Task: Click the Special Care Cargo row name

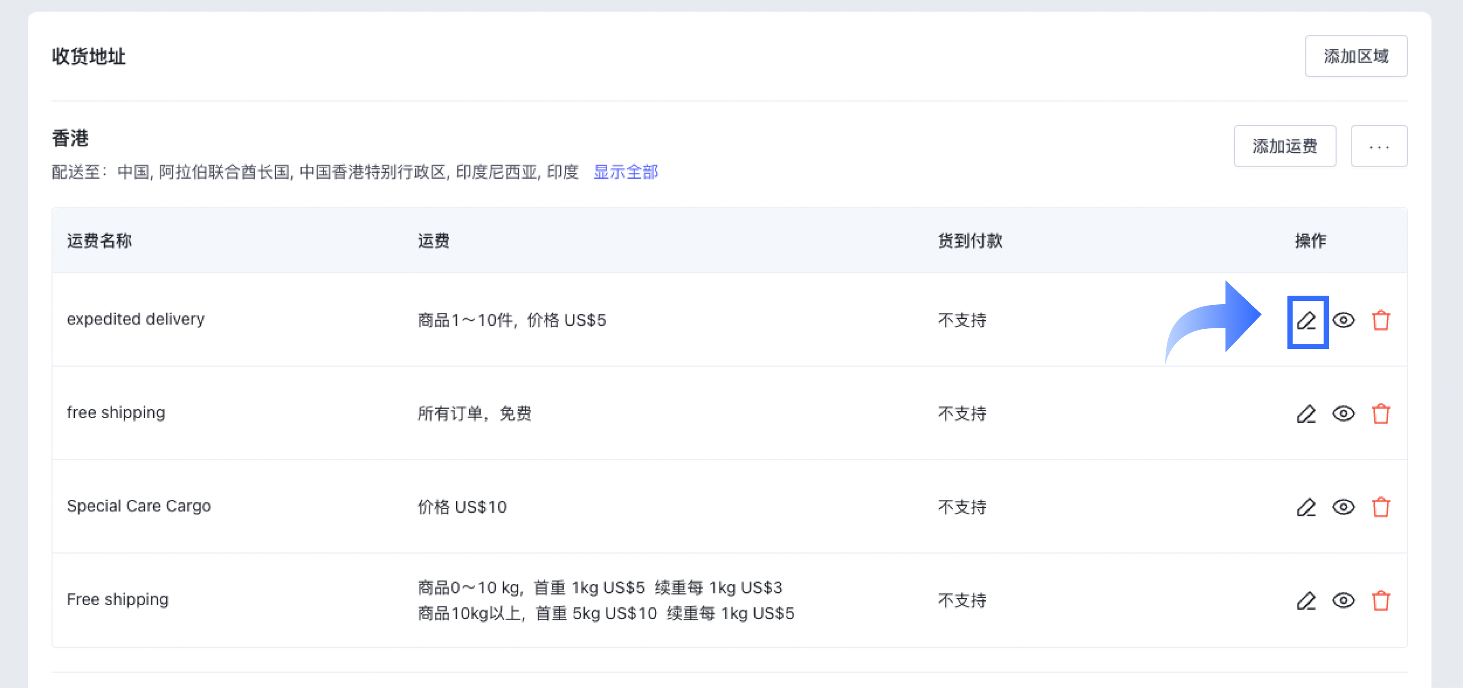Action: [x=139, y=506]
